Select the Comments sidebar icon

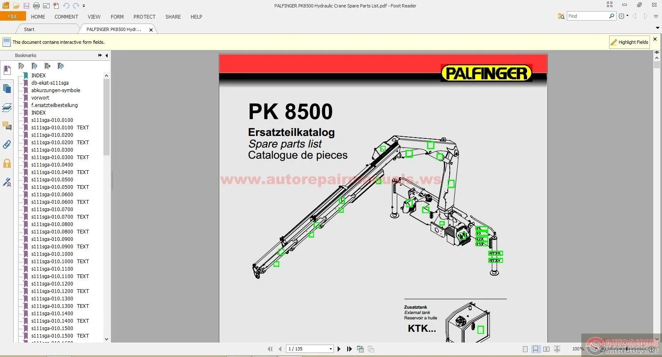[7, 126]
